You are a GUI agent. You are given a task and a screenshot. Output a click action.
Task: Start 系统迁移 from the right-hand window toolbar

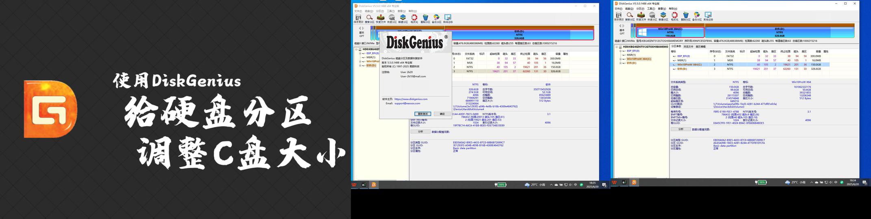click(x=708, y=16)
